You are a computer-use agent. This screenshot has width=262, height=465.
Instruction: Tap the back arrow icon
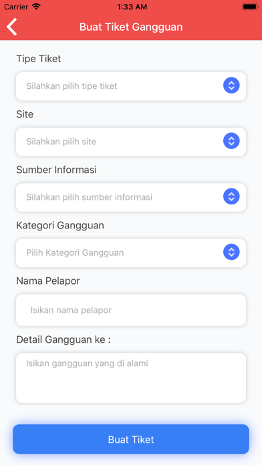[x=12, y=27]
